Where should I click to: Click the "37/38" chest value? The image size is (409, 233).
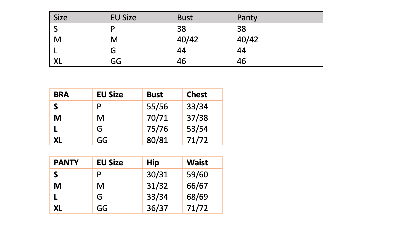pyautogui.click(x=197, y=118)
